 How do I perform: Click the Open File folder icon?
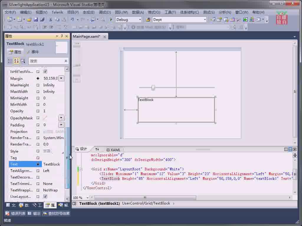(x=29, y=19)
